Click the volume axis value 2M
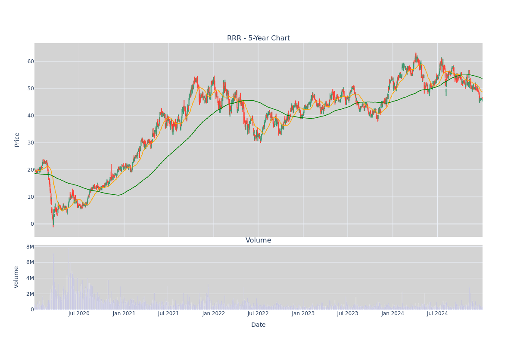The image size is (517, 344). (x=30, y=294)
